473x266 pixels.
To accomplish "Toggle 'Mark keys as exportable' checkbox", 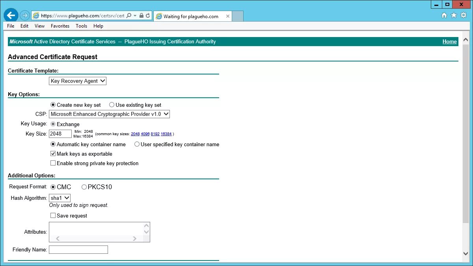I will click(x=53, y=154).
